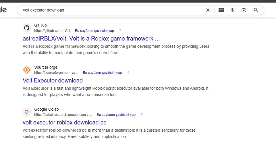Click the snippet starting 'Volt Executor is a fast'
The height and width of the screenshot is (146, 276).
(x=115, y=91)
